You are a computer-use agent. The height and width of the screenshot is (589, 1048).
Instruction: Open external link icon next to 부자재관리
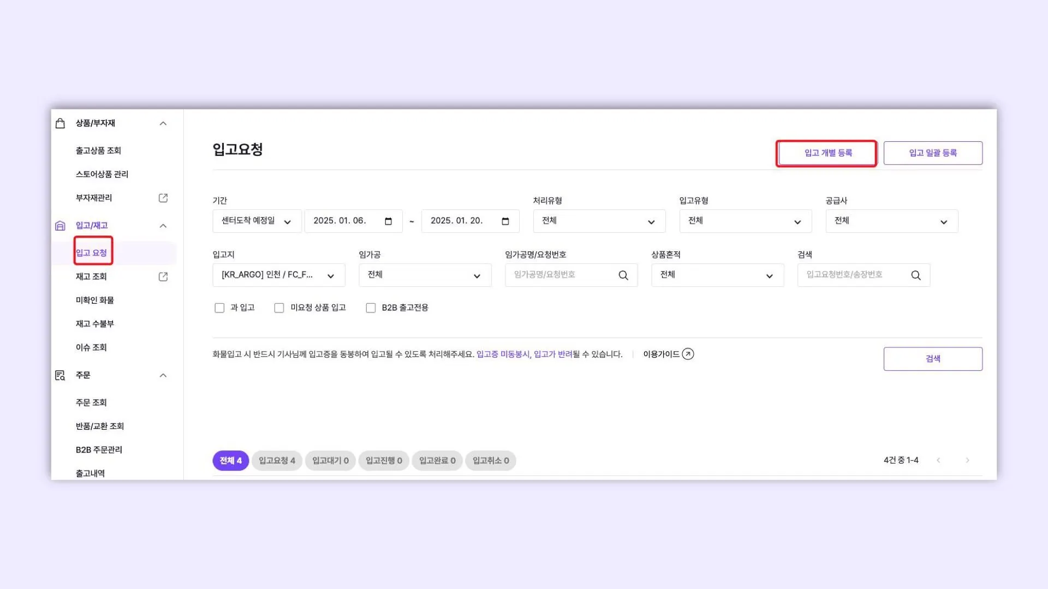163,198
